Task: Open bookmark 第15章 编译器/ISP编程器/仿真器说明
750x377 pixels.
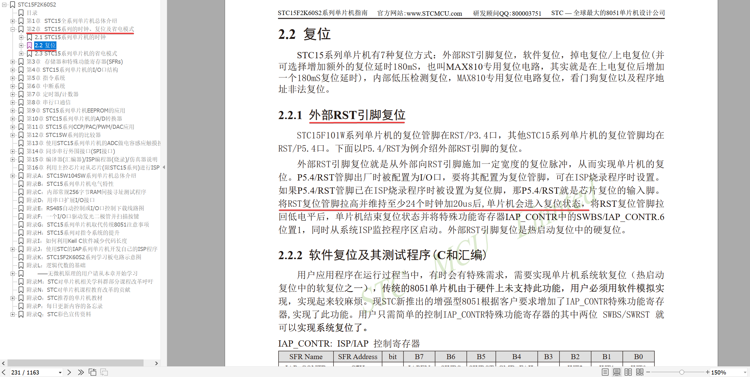Action: click(x=92, y=160)
